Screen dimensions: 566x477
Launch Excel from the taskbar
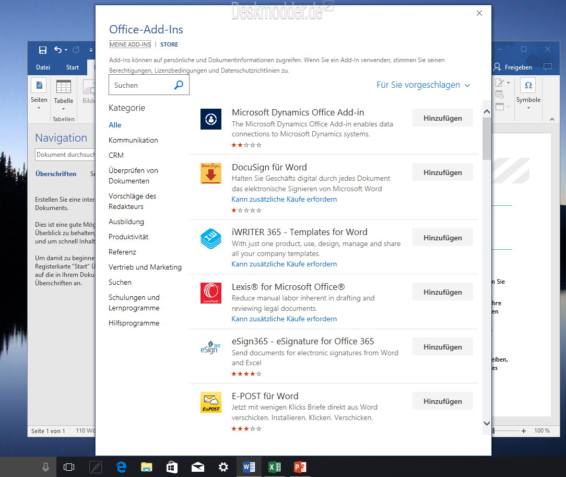[x=275, y=467]
